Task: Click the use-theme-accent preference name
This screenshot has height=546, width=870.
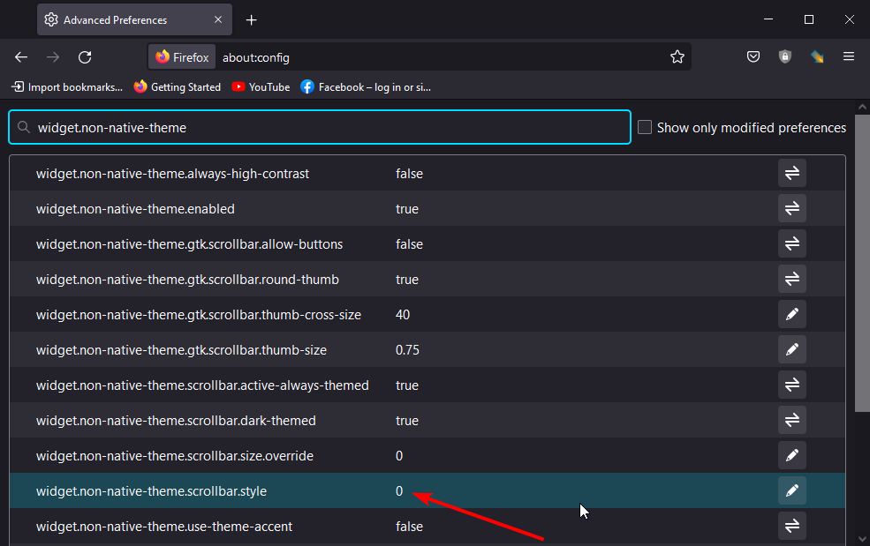Action: (x=164, y=527)
